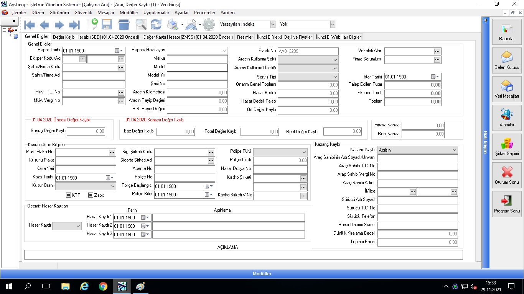Viewport: 524px width, 294px height.
Task: Open Chrome from the Windows taskbar
Action: point(103,286)
